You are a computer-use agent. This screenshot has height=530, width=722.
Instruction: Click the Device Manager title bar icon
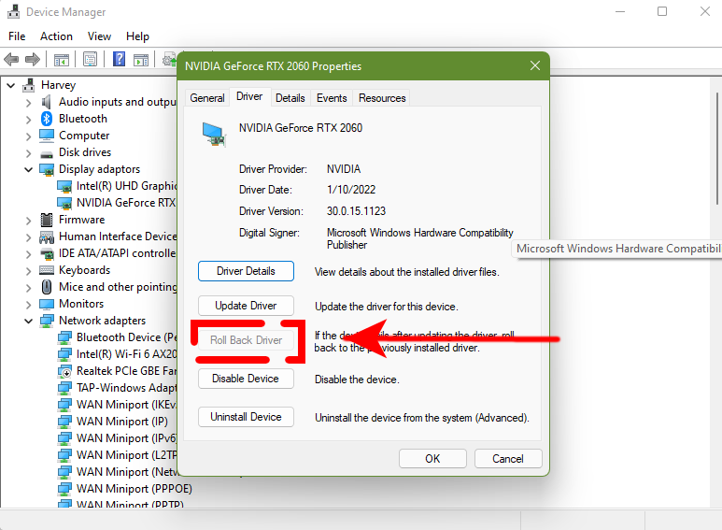click(x=13, y=11)
